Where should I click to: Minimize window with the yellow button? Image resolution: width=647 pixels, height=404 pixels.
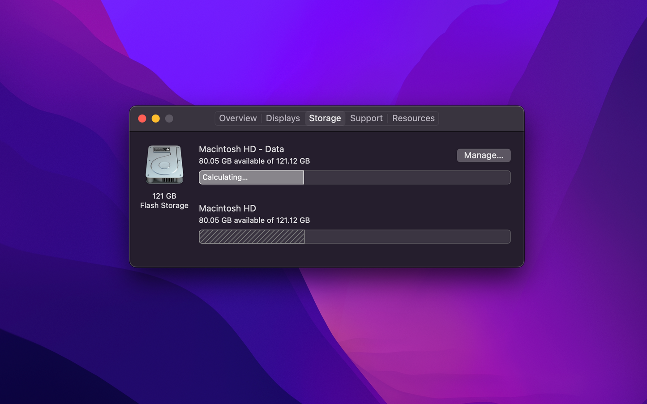click(x=156, y=119)
